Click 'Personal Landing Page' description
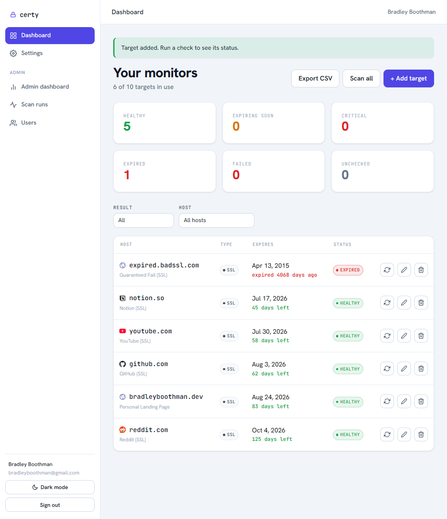The width and height of the screenshot is (447, 519). (144, 407)
